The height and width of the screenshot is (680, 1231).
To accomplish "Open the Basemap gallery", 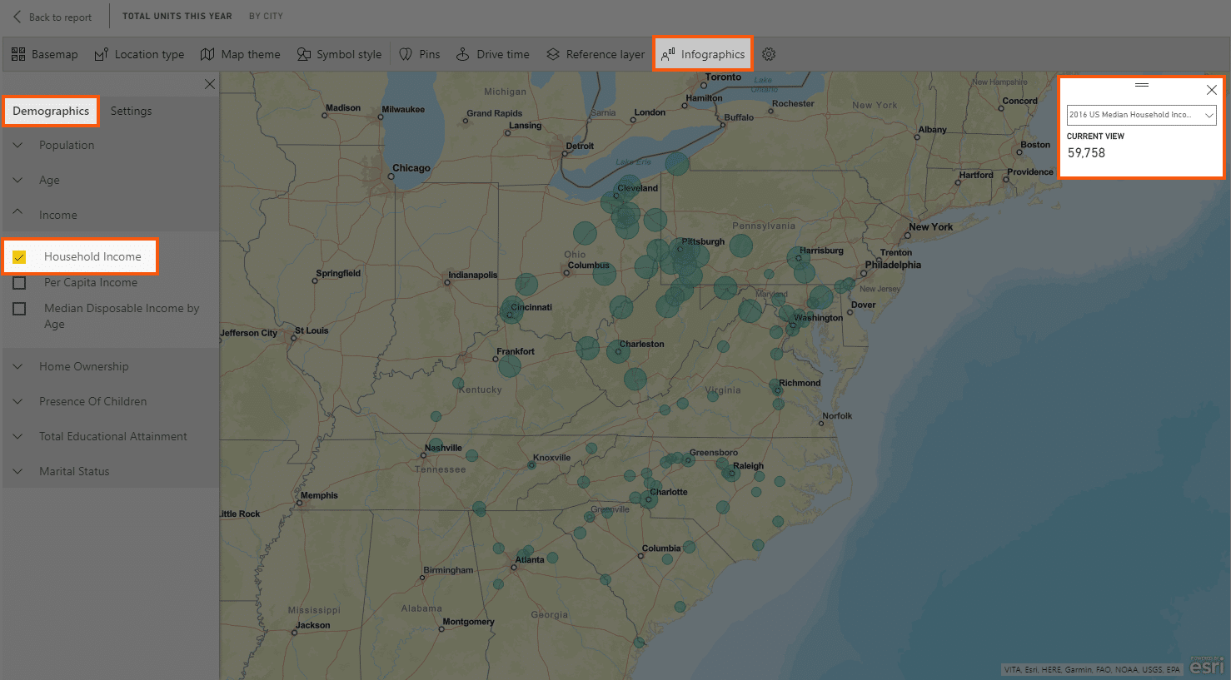I will [x=44, y=53].
